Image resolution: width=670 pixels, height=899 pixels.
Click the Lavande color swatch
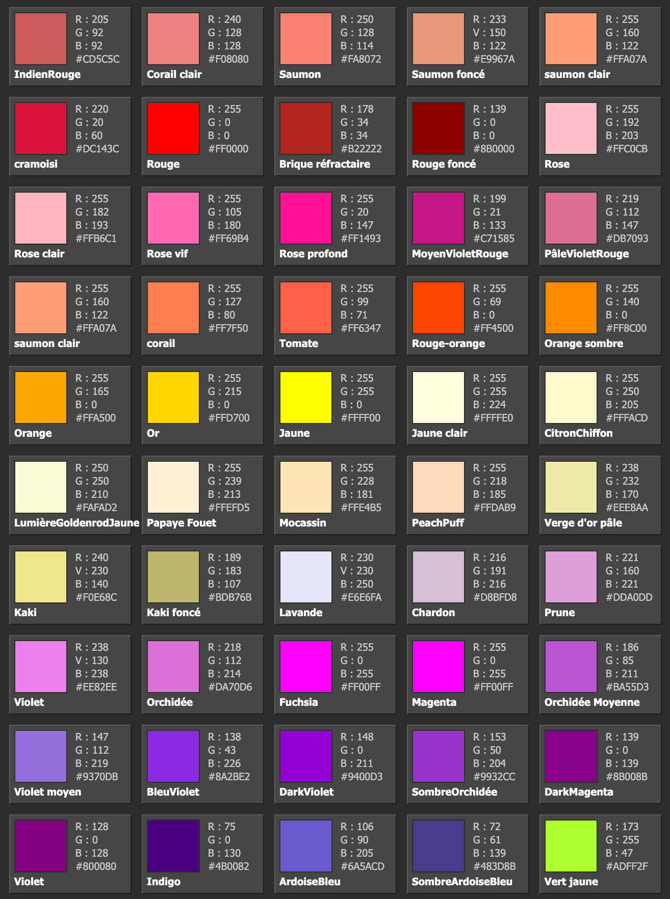[306, 577]
